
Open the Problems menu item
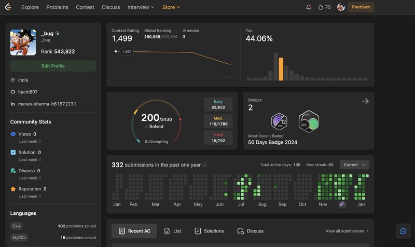(x=57, y=7)
